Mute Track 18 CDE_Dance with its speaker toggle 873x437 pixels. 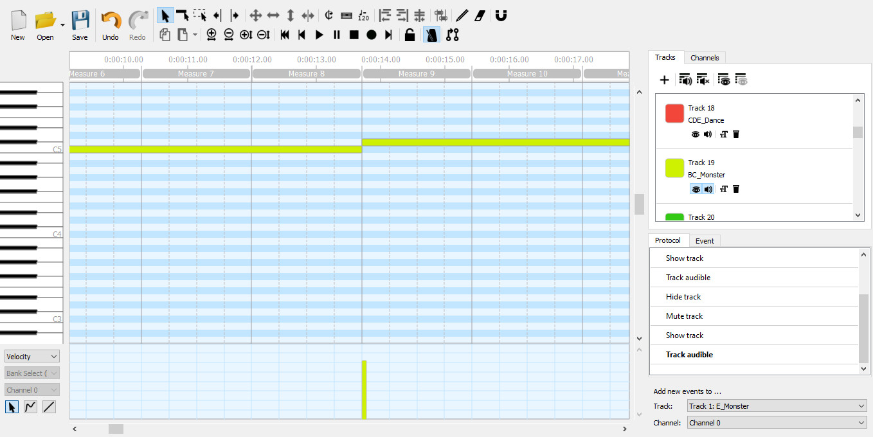click(x=708, y=134)
